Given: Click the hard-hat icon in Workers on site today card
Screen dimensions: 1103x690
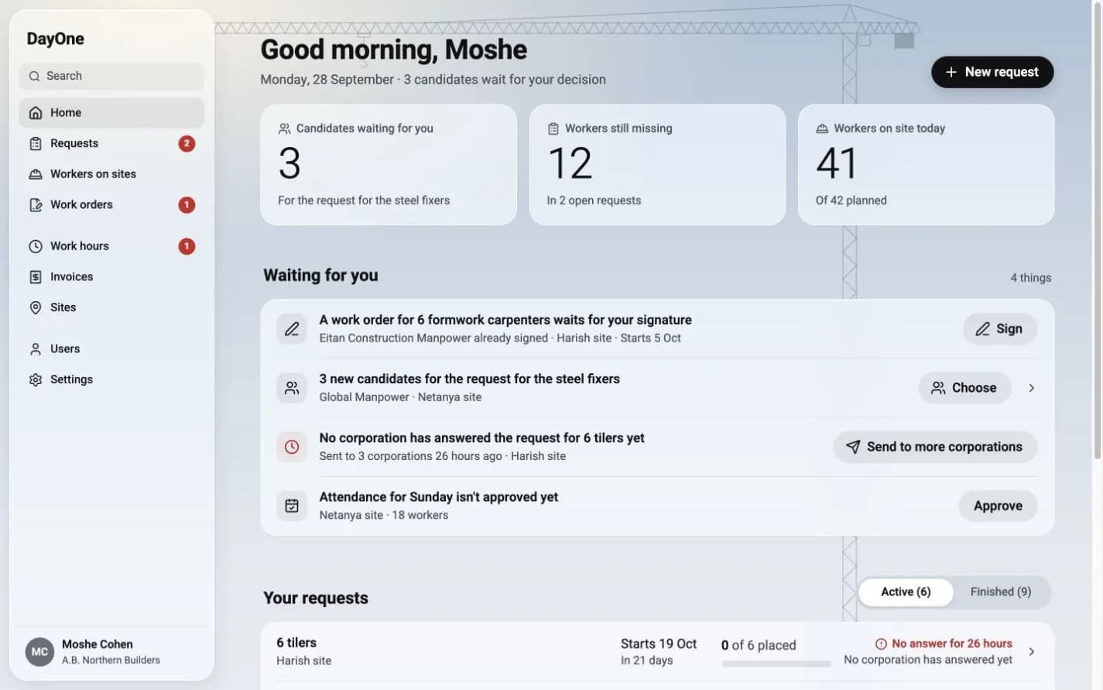Looking at the screenshot, I should pyautogui.click(x=822, y=129).
